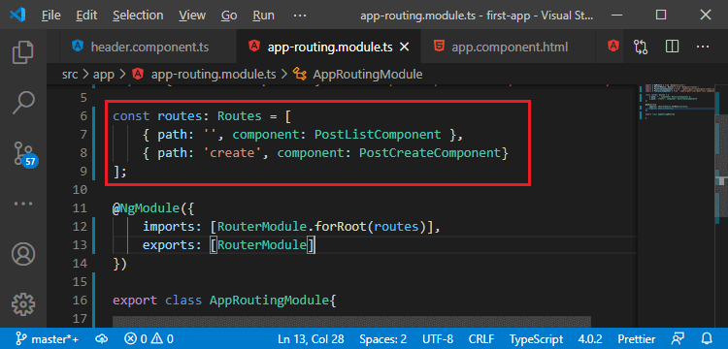The width and height of the screenshot is (728, 349).
Task: Open the Go menu
Action: coord(229,16)
